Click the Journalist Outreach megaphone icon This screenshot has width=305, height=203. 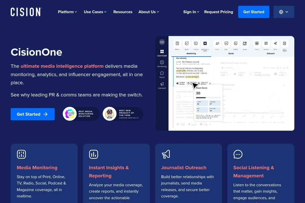coord(166,154)
